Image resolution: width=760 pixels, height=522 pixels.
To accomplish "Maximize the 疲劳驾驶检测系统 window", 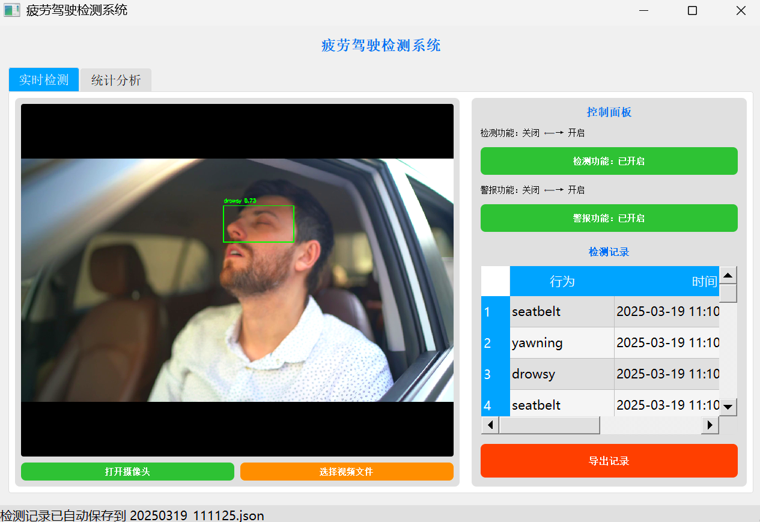I will click(692, 11).
